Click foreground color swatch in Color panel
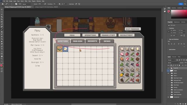Image resolution: width=187 pixels, height=105 pixels. (x=169, y=11)
